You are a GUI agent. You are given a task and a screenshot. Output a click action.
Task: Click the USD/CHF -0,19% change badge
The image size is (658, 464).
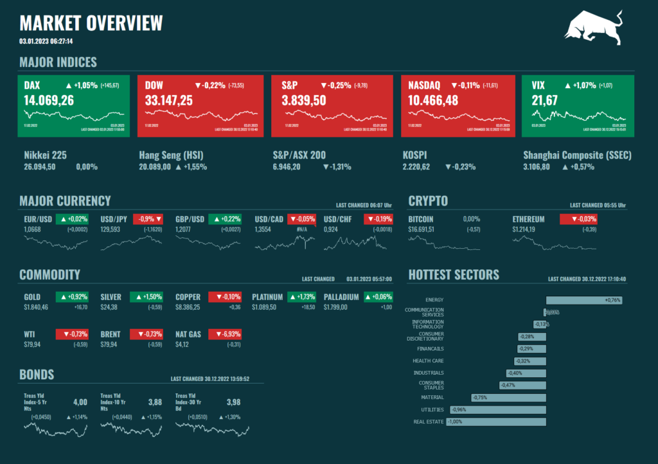click(378, 219)
